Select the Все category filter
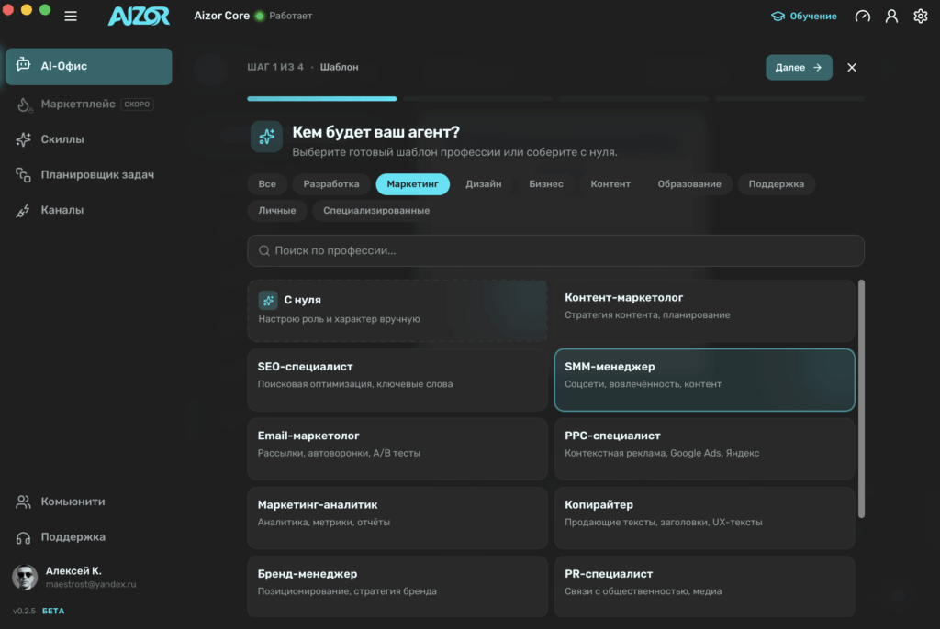940x629 pixels. pos(267,184)
